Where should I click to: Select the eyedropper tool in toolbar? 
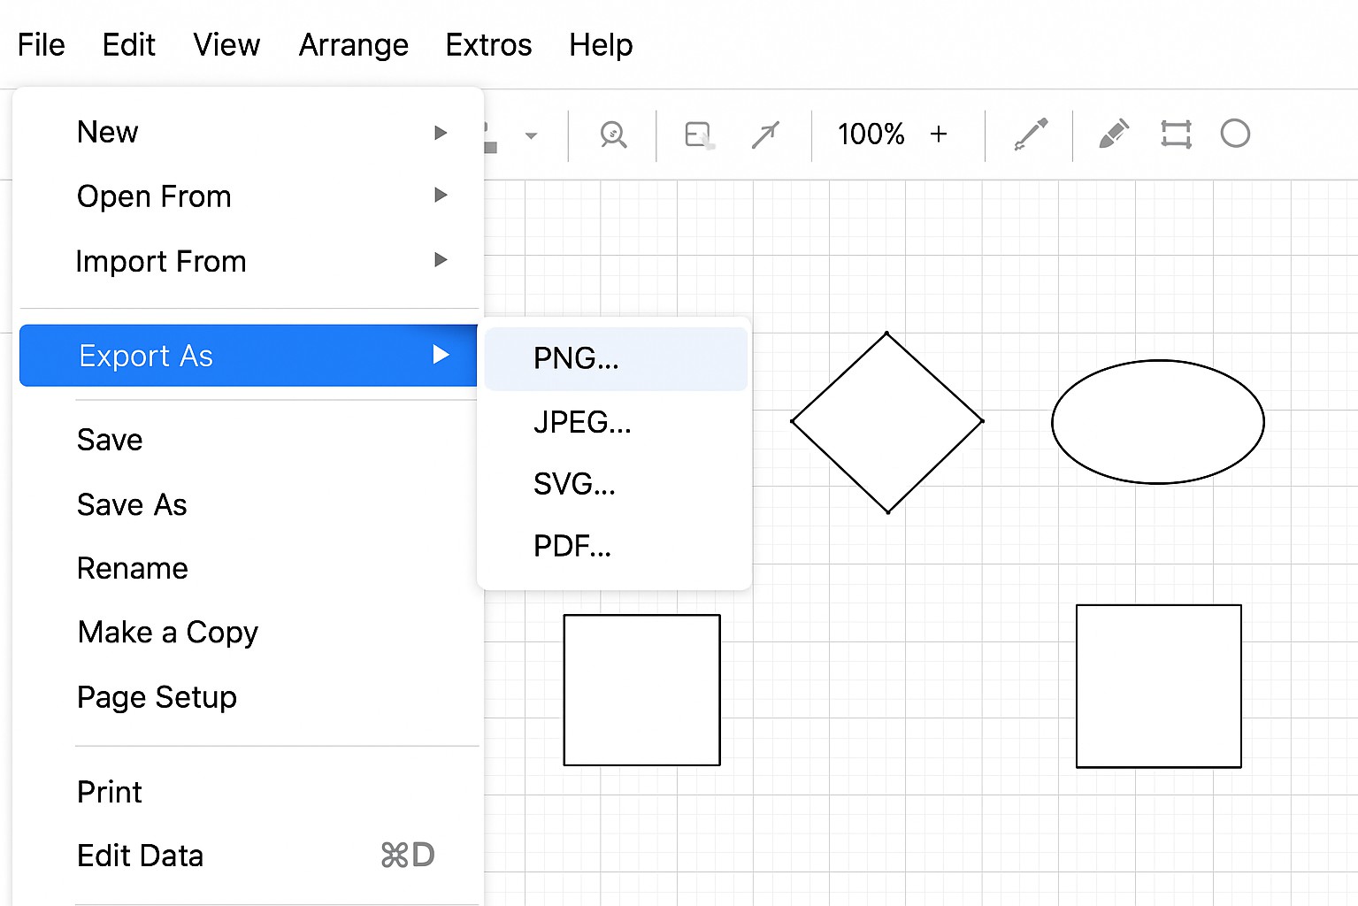(x=1031, y=134)
